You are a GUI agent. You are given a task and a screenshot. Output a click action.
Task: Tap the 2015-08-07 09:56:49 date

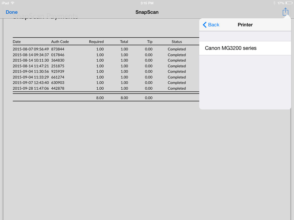(x=31, y=49)
